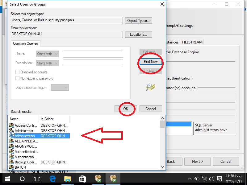Select the Administrators group icon in results
The image size is (247, 185).
12,136
